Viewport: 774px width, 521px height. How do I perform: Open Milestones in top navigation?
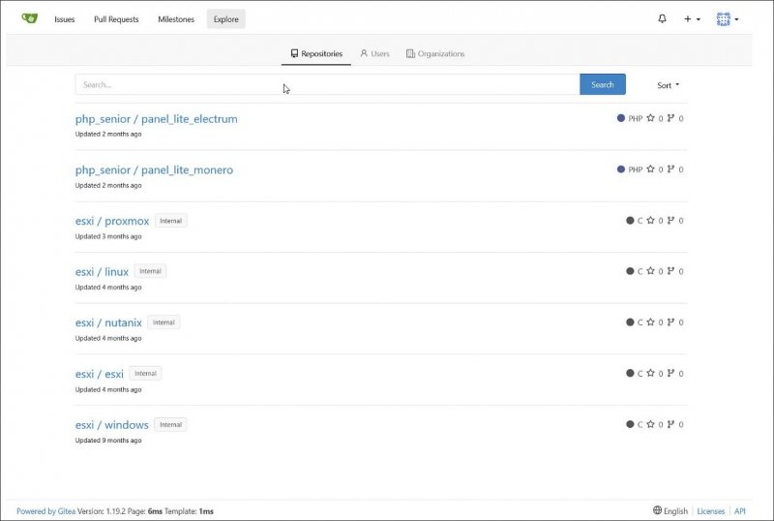176,19
